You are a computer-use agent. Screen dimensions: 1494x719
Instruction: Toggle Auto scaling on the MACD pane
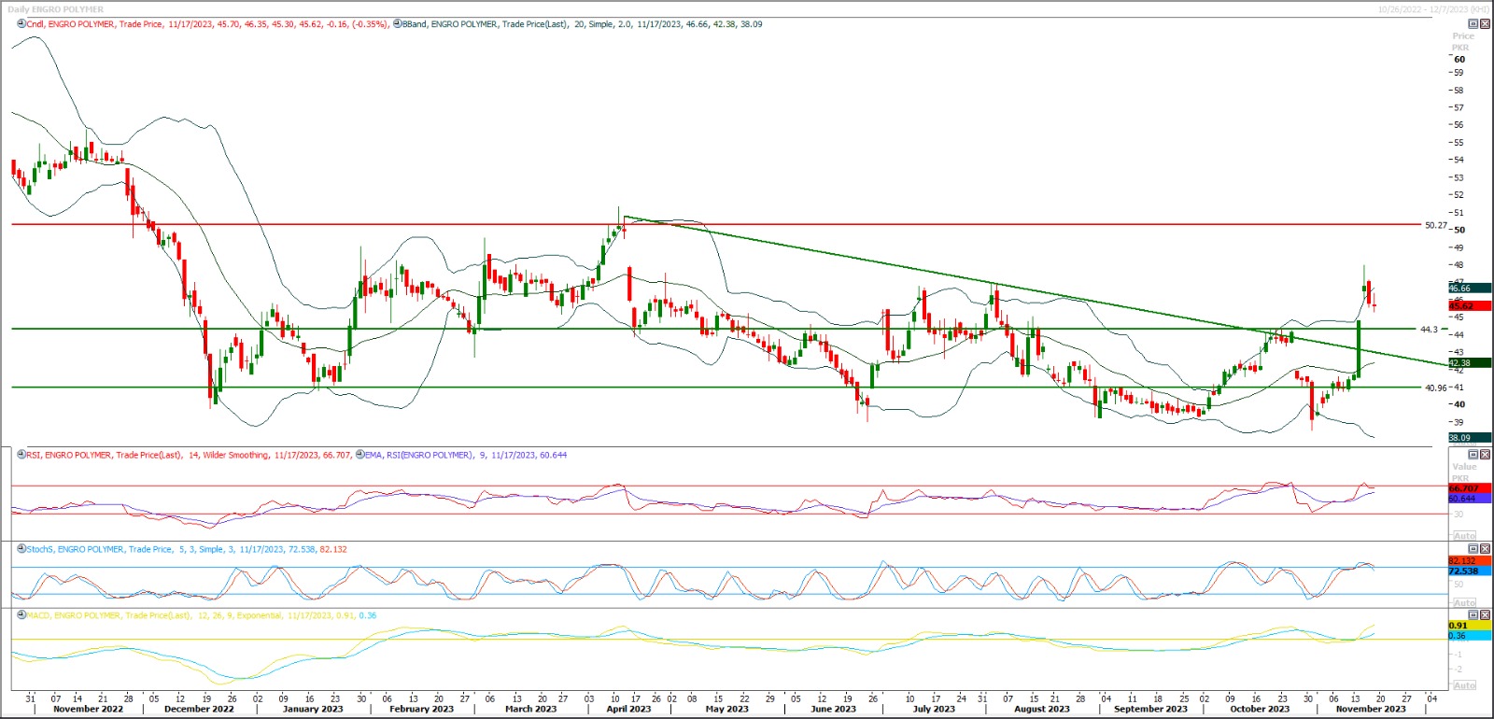[1464, 685]
